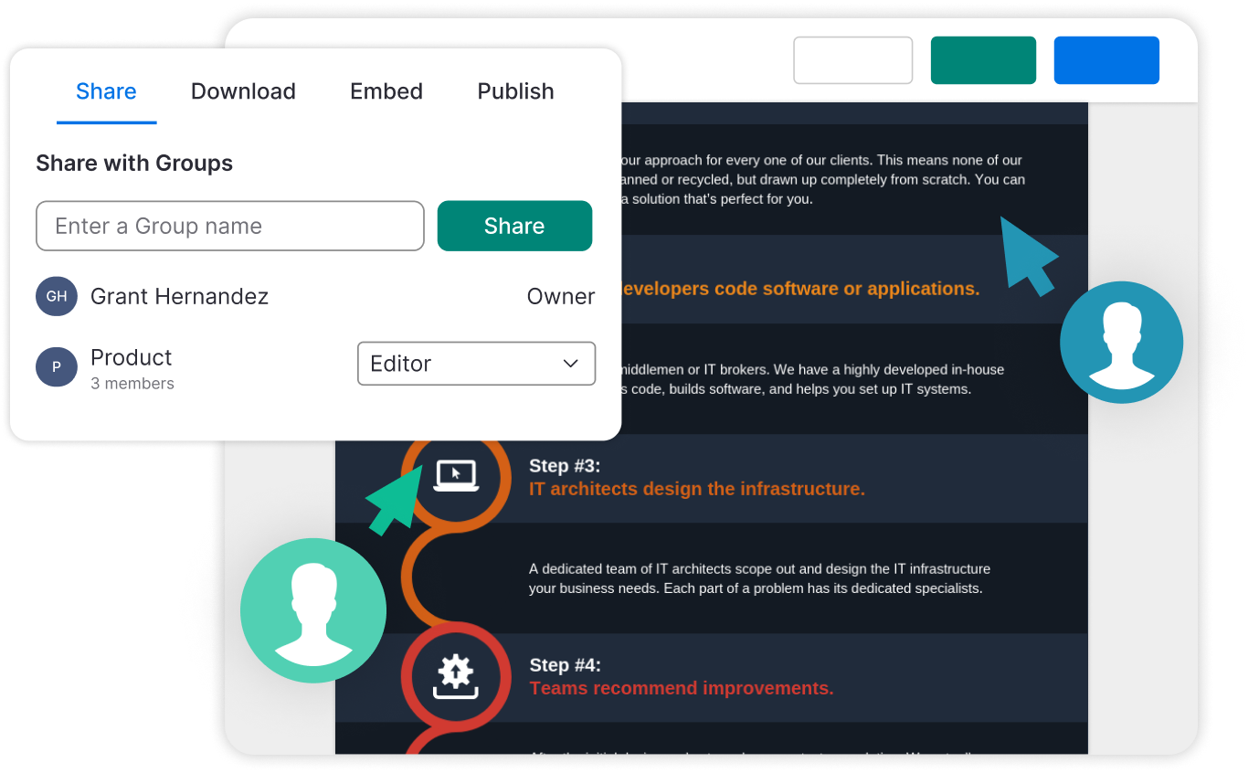
Task: Select the blue collaborator profile avatar
Action: [x=1122, y=342]
